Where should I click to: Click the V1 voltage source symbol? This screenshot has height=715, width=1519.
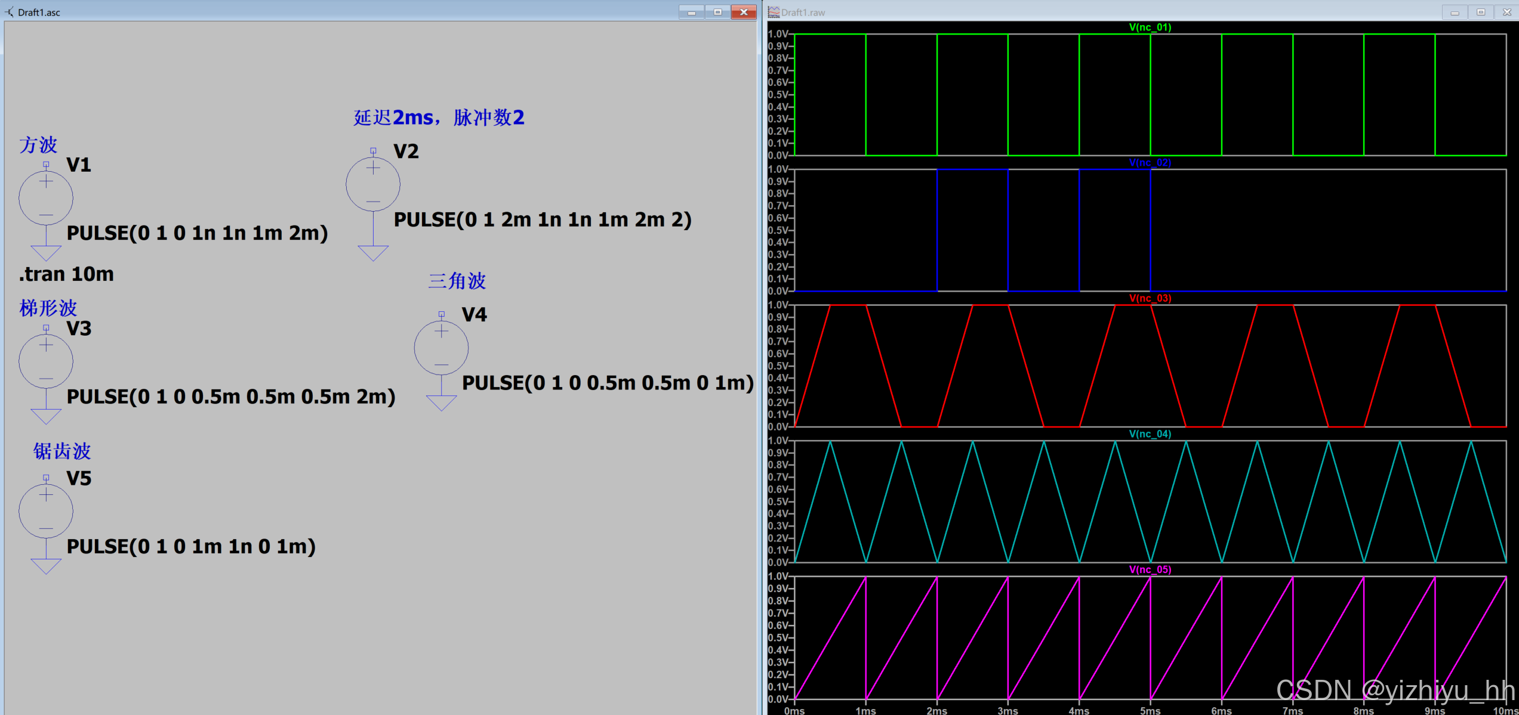pos(46,198)
